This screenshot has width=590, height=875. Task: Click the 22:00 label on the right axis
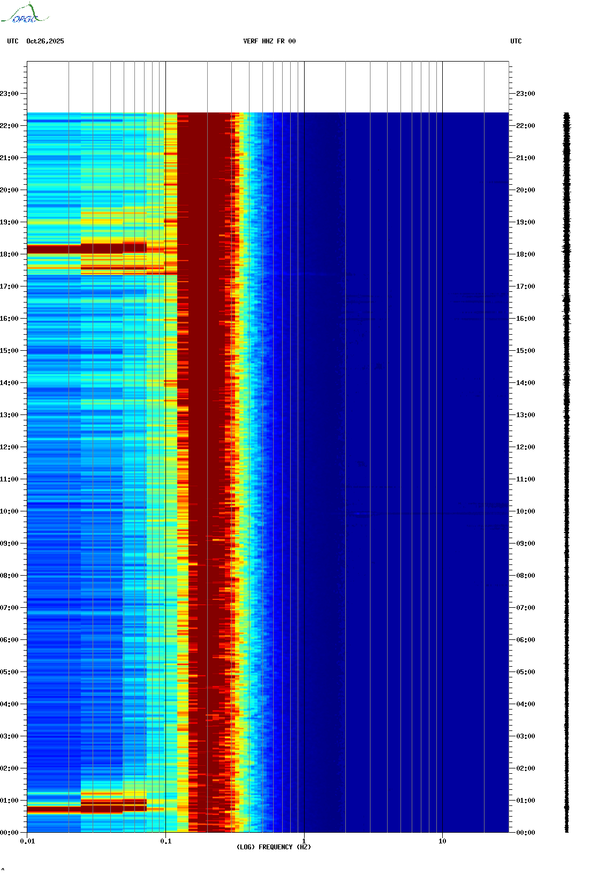pos(526,126)
